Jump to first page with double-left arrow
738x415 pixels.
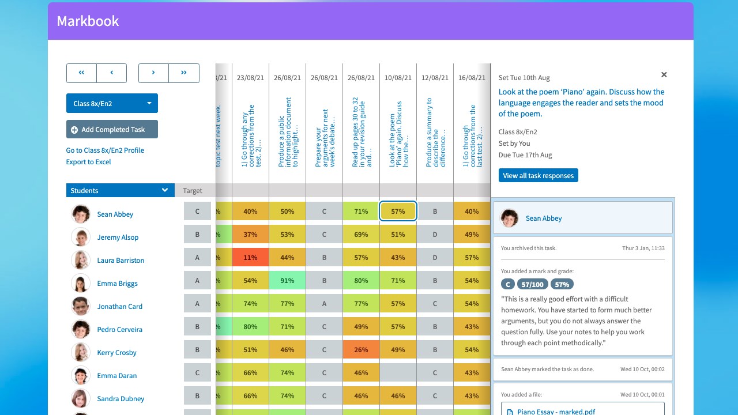point(81,73)
